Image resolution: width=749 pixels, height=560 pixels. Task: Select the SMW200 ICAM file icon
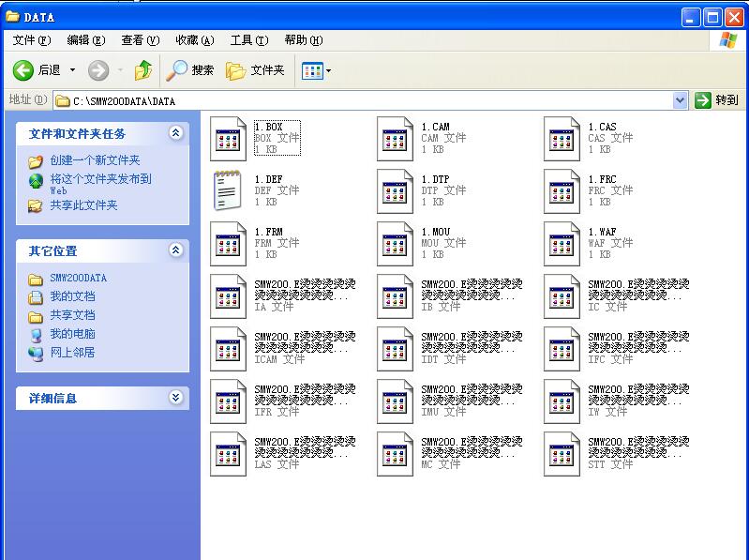[228, 349]
